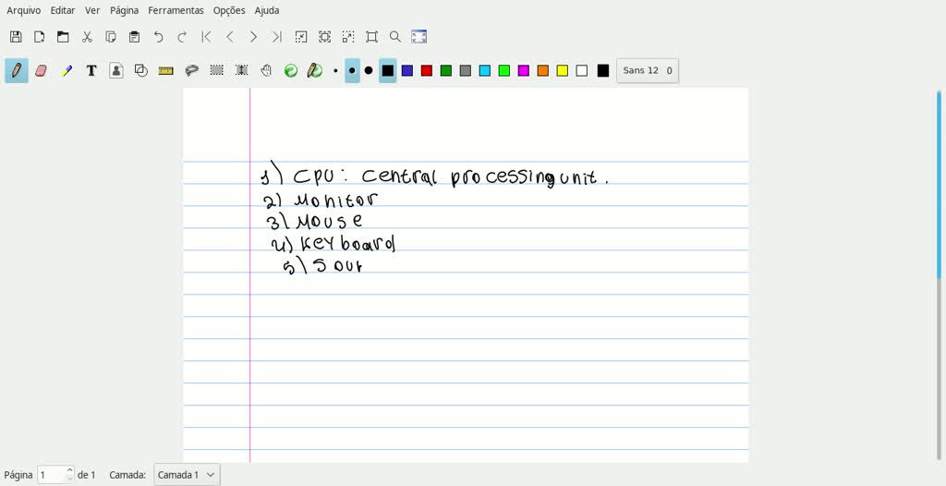Viewport: 946px width, 486px height.
Task: Choose the Insert Image tool
Action: (x=116, y=70)
